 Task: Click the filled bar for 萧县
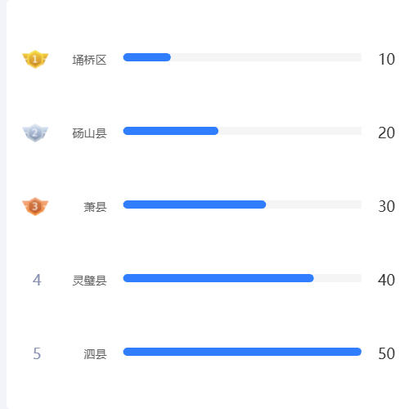(x=195, y=204)
